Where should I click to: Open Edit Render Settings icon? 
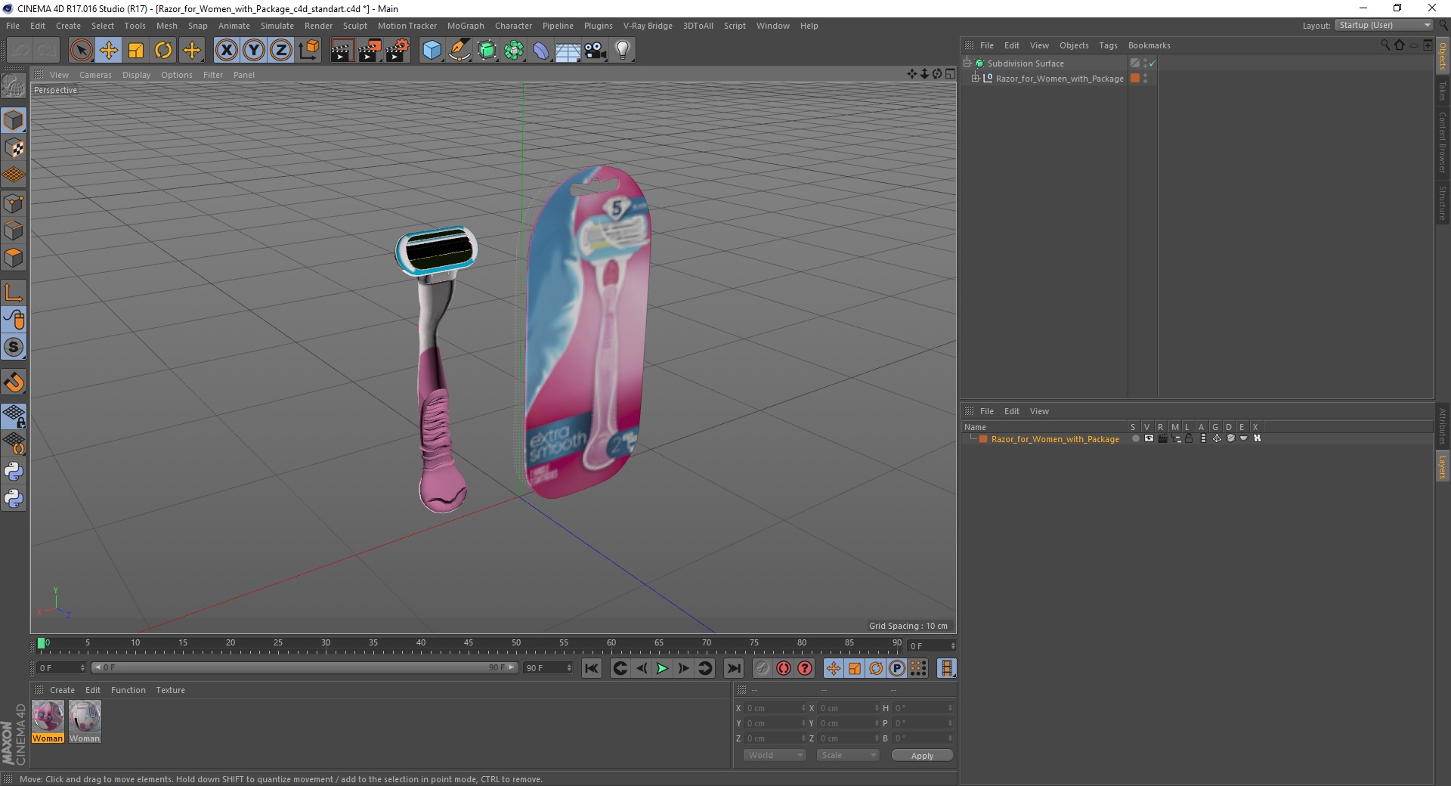(398, 51)
